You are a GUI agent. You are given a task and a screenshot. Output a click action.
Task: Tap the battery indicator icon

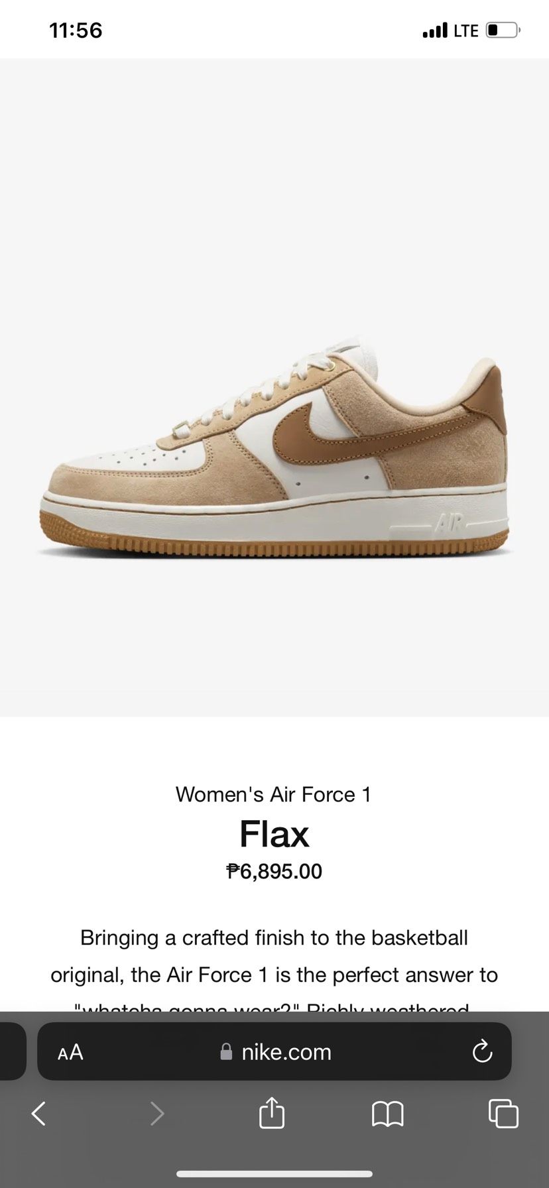point(503,30)
